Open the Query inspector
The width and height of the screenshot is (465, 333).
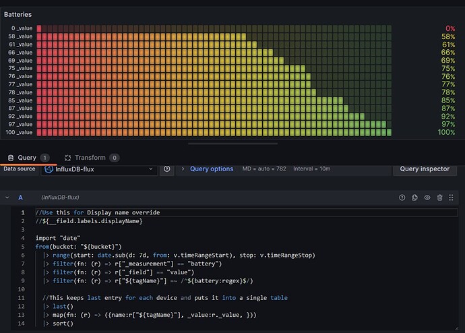[425, 169]
